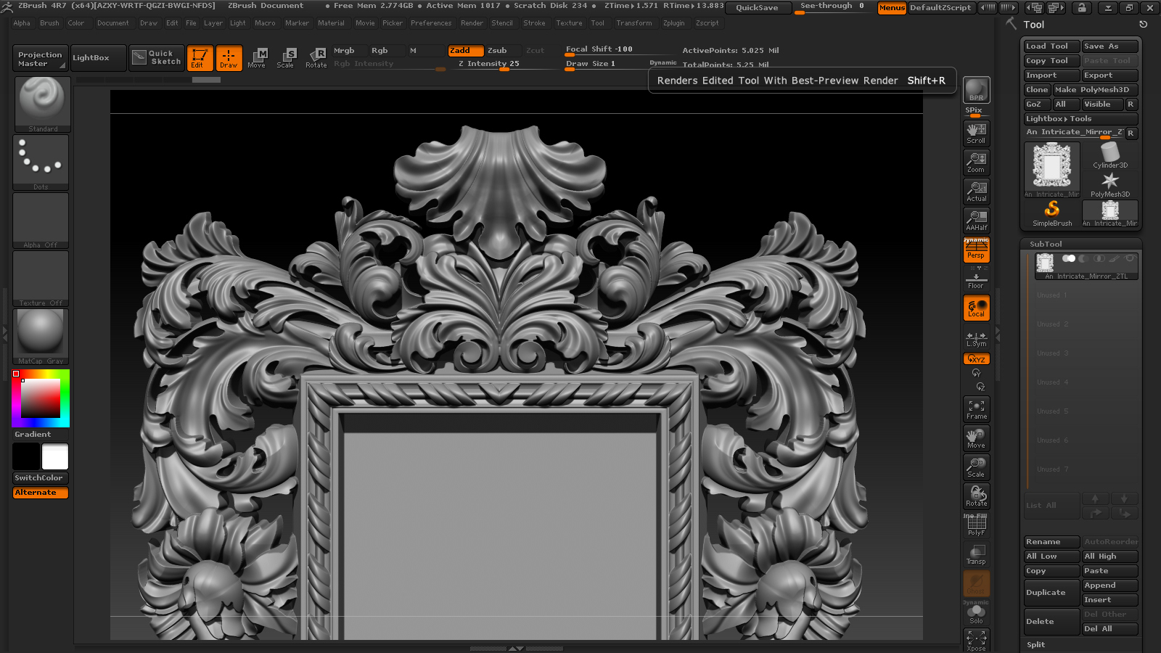Click the Cylinder3D tool icon

pos(1109,155)
